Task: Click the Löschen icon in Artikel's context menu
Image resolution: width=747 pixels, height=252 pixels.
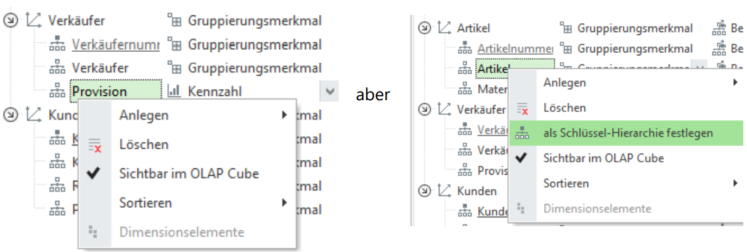Action: pos(521,108)
